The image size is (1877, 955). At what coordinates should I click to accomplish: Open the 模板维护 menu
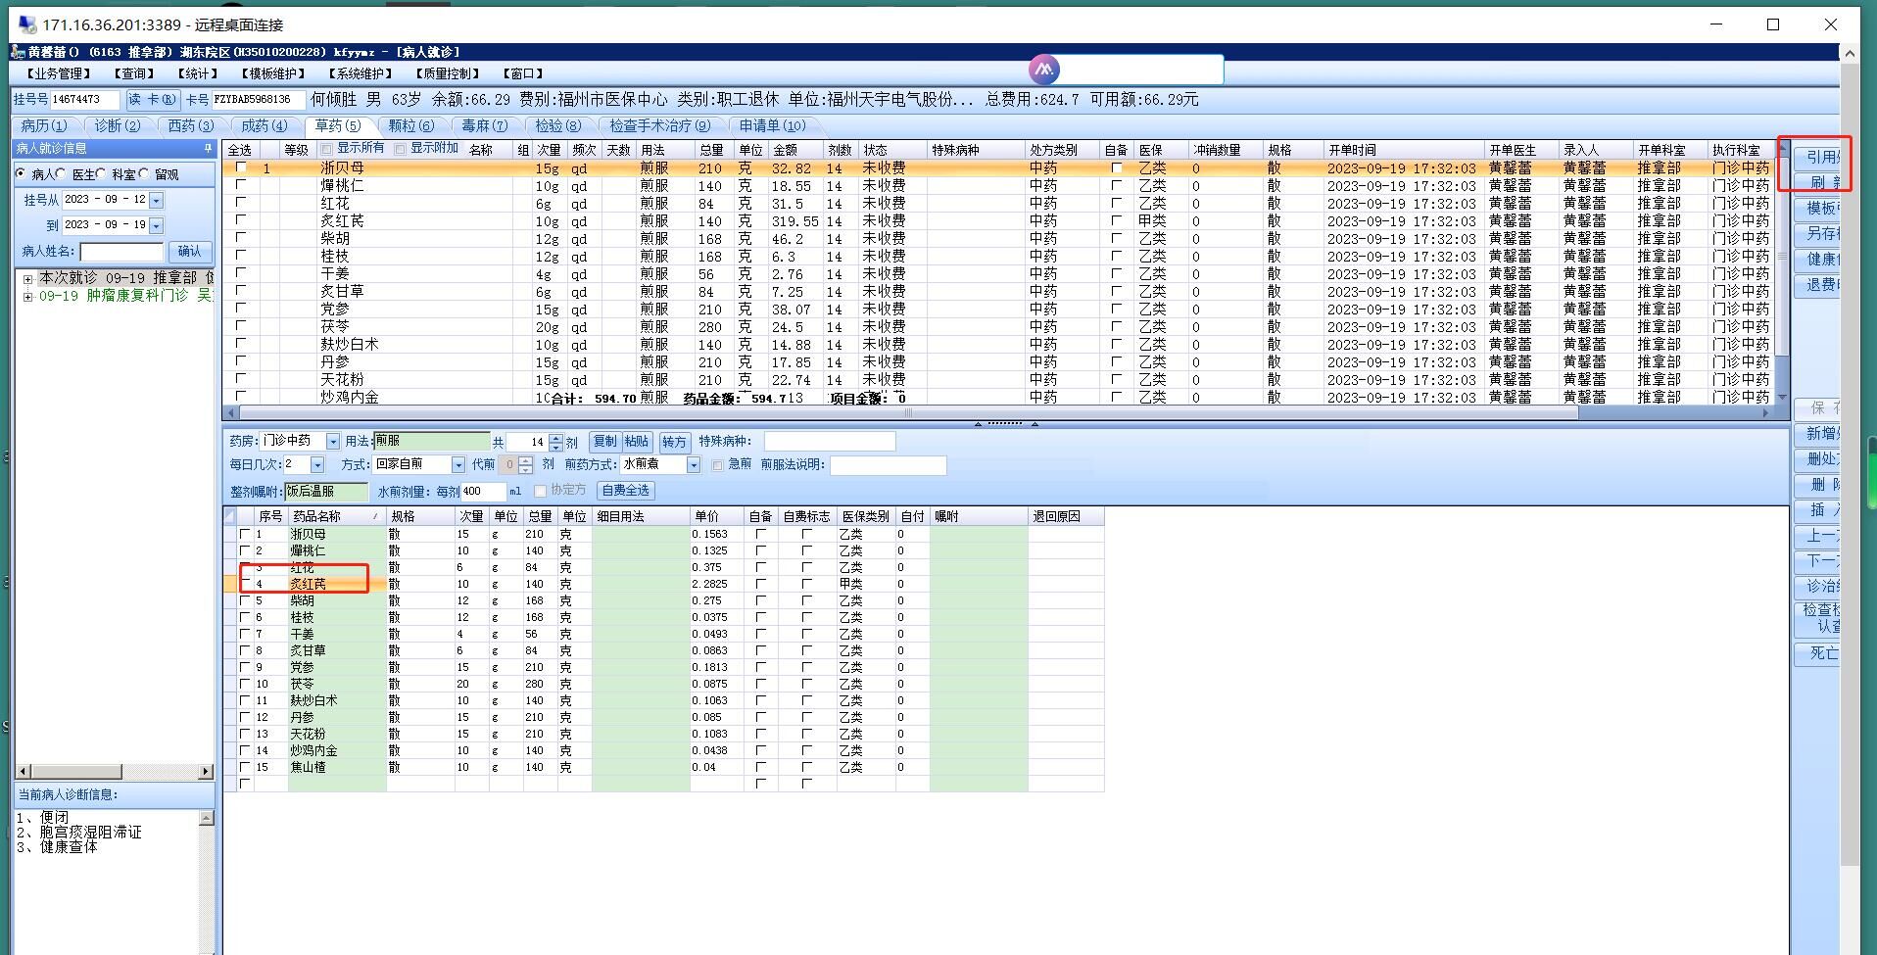click(x=272, y=73)
